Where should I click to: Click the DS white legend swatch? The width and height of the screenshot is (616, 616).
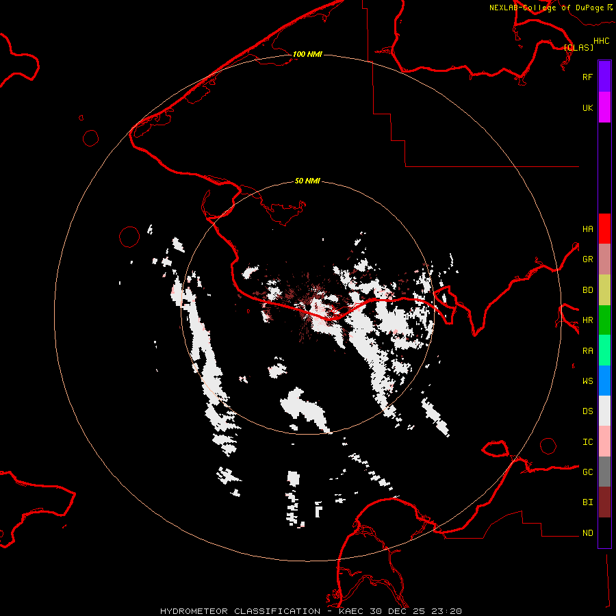tap(604, 411)
